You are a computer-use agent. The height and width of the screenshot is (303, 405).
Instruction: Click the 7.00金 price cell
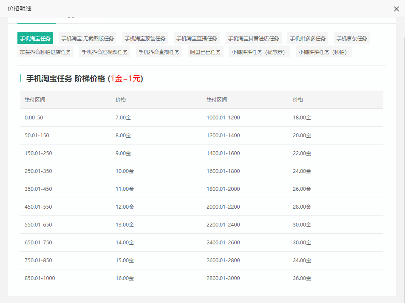123,118
